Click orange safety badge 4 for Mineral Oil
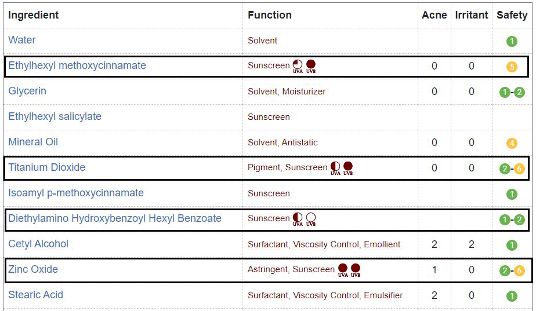This screenshot has width=536, height=311. 512,143
